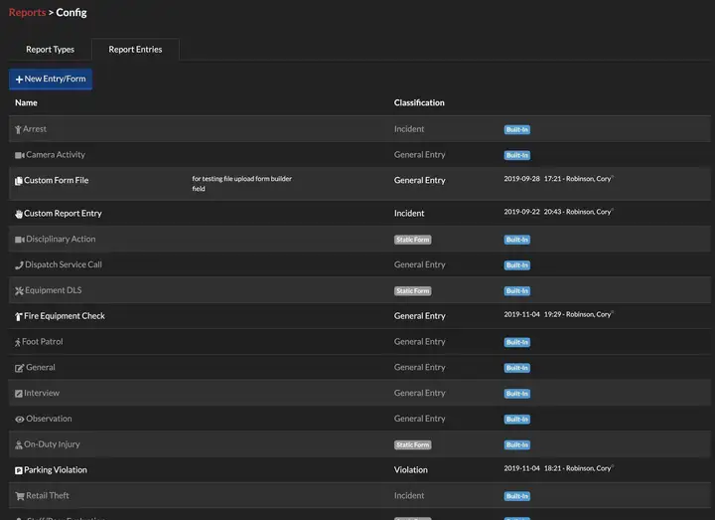Click the Built-In badge for Camera Activity
The image size is (715, 520).
[517, 155]
